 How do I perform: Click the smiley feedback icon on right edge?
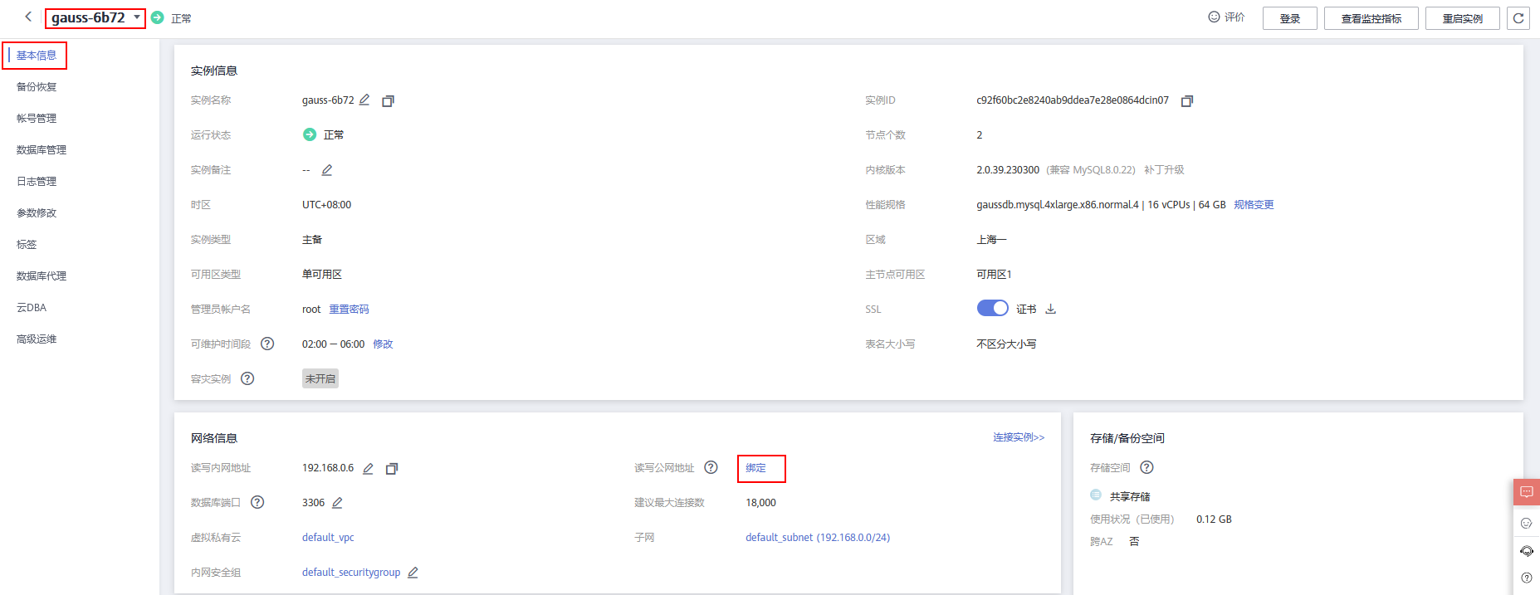point(1526,524)
